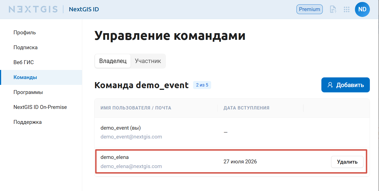Open Подписка sidebar item
The width and height of the screenshot is (379, 191).
[x=41, y=48]
